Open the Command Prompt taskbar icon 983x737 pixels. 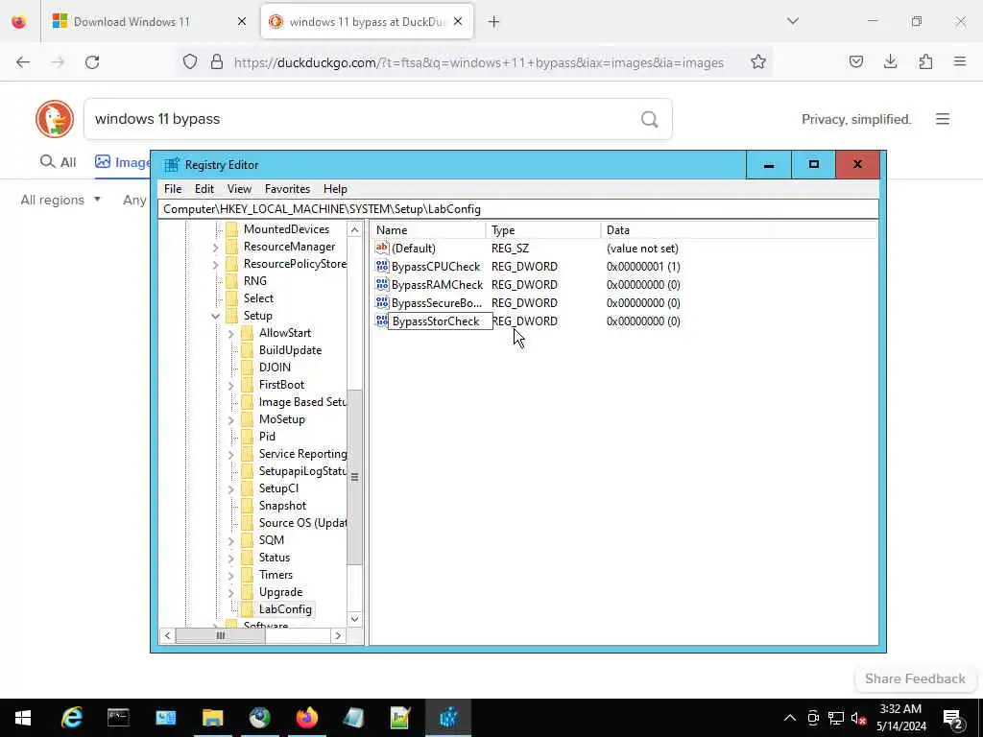tap(118, 718)
